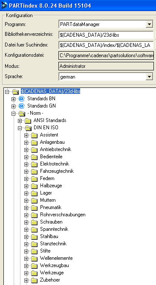Click the Stifte folder icon
This screenshot has width=156, height=285.
click(34, 252)
